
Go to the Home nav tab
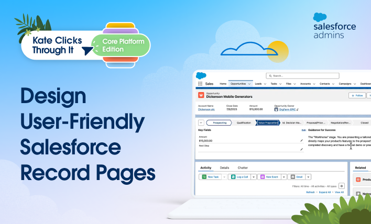223,84
